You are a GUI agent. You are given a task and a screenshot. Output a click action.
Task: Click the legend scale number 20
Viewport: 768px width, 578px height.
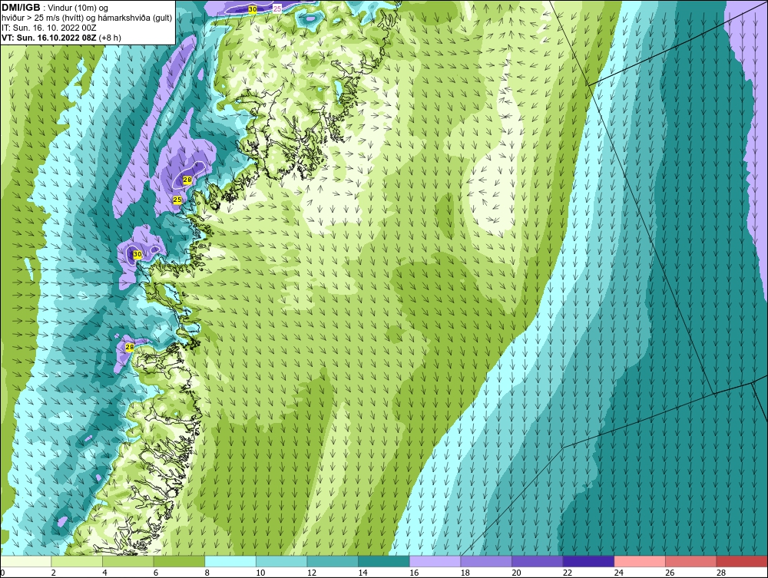point(516,573)
